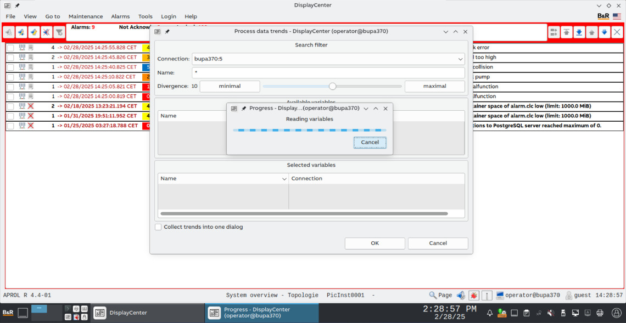Click the Divergence slider handle
The height and width of the screenshot is (323, 626).
(x=332, y=86)
